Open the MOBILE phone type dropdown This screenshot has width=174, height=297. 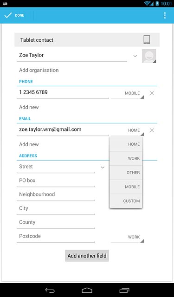coord(128,93)
